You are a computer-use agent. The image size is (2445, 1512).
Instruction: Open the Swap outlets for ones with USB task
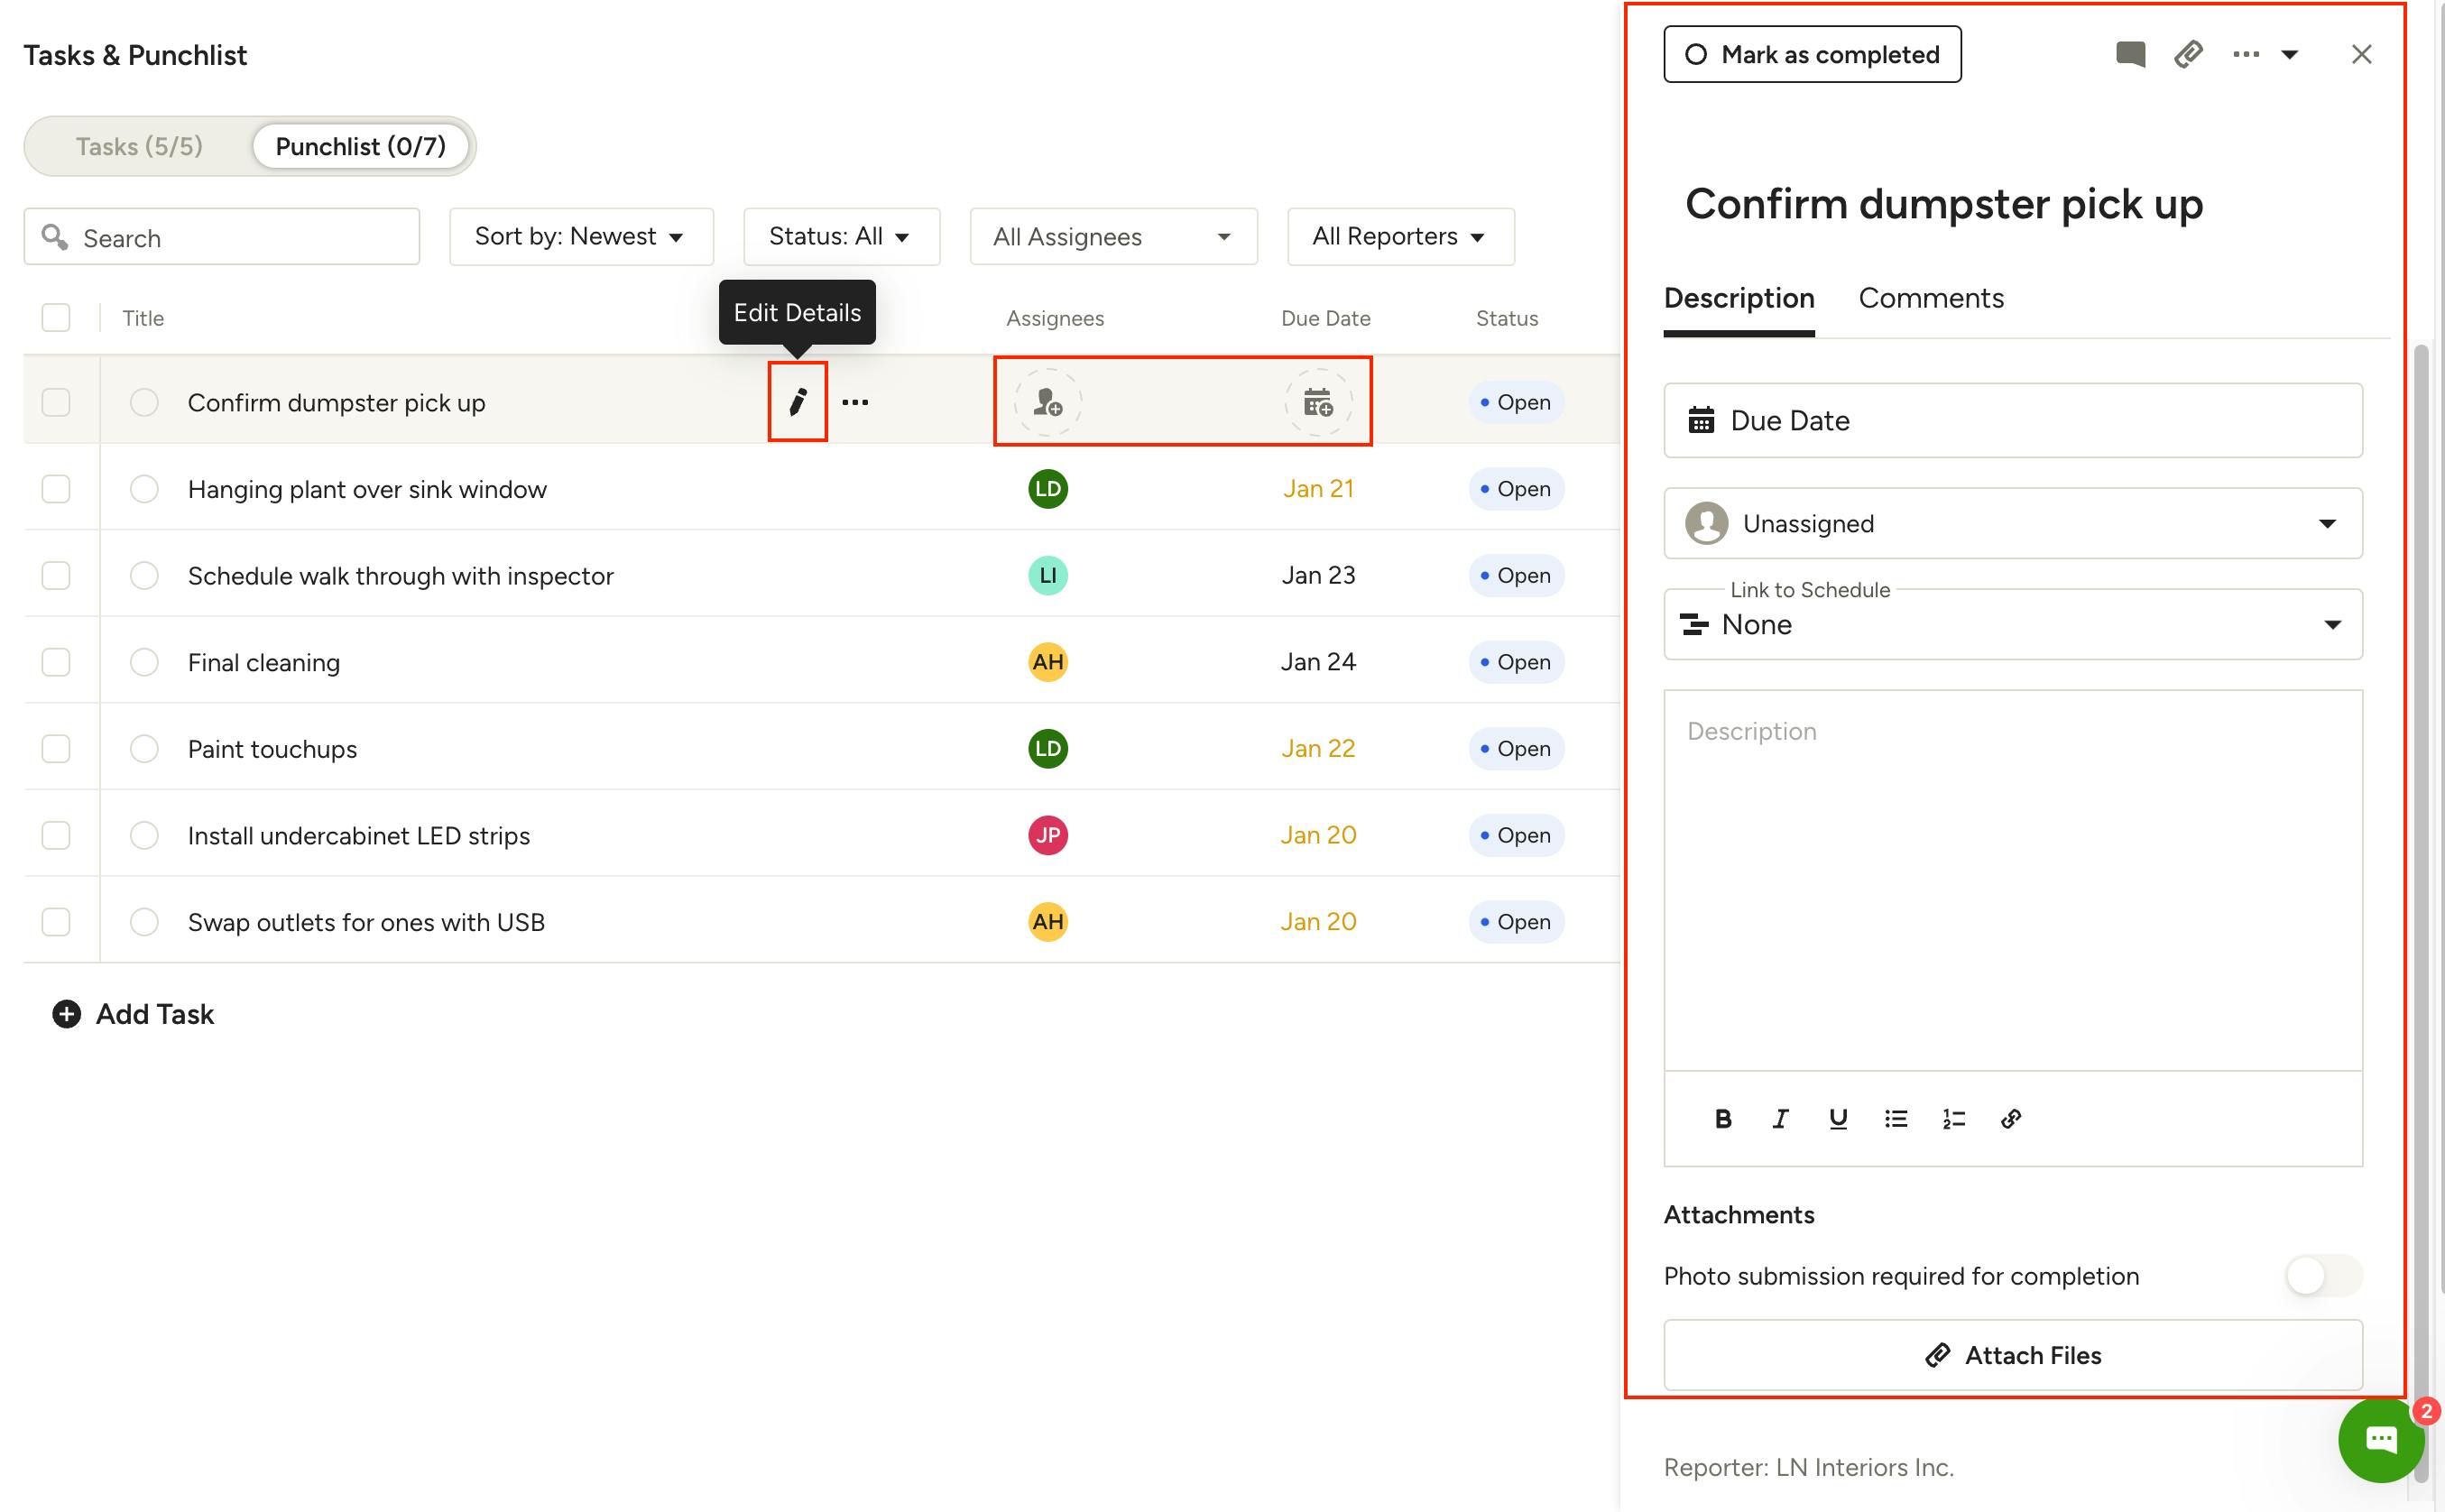click(366, 922)
